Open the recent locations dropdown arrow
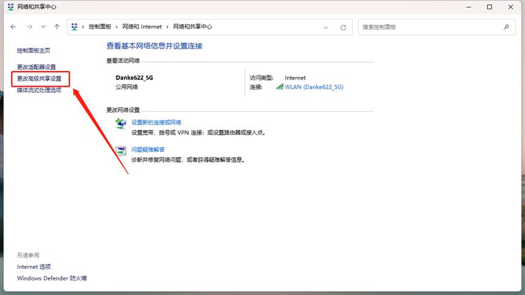This screenshot has height=295, width=525. (43, 27)
